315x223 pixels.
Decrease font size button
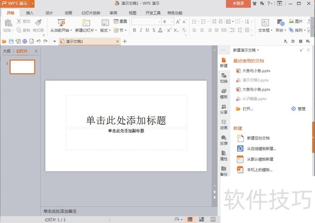(184, 22)
